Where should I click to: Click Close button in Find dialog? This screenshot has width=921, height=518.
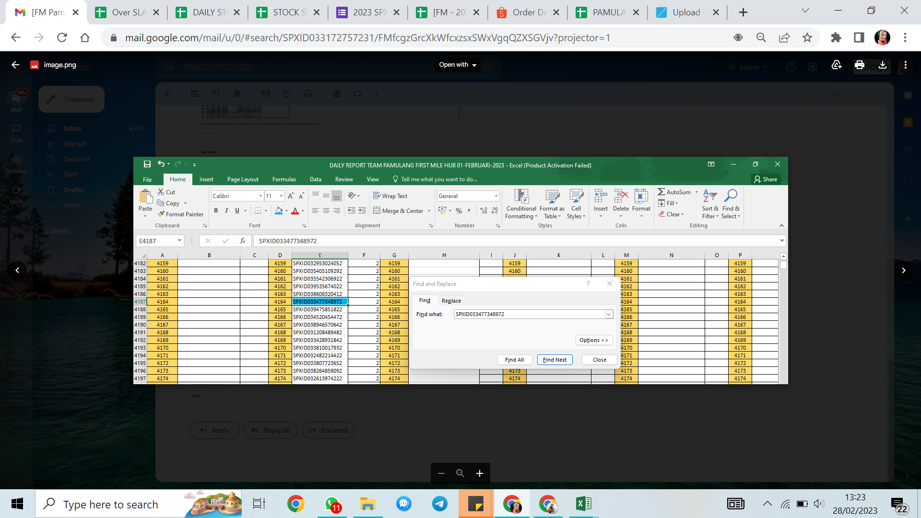[x=599, y=360]
